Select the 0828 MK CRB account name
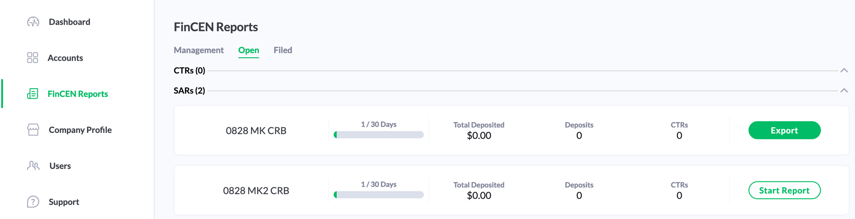 click(256, 131)
